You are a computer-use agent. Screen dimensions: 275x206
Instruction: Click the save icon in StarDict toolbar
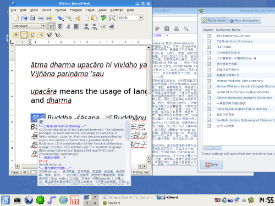(167, 29)
